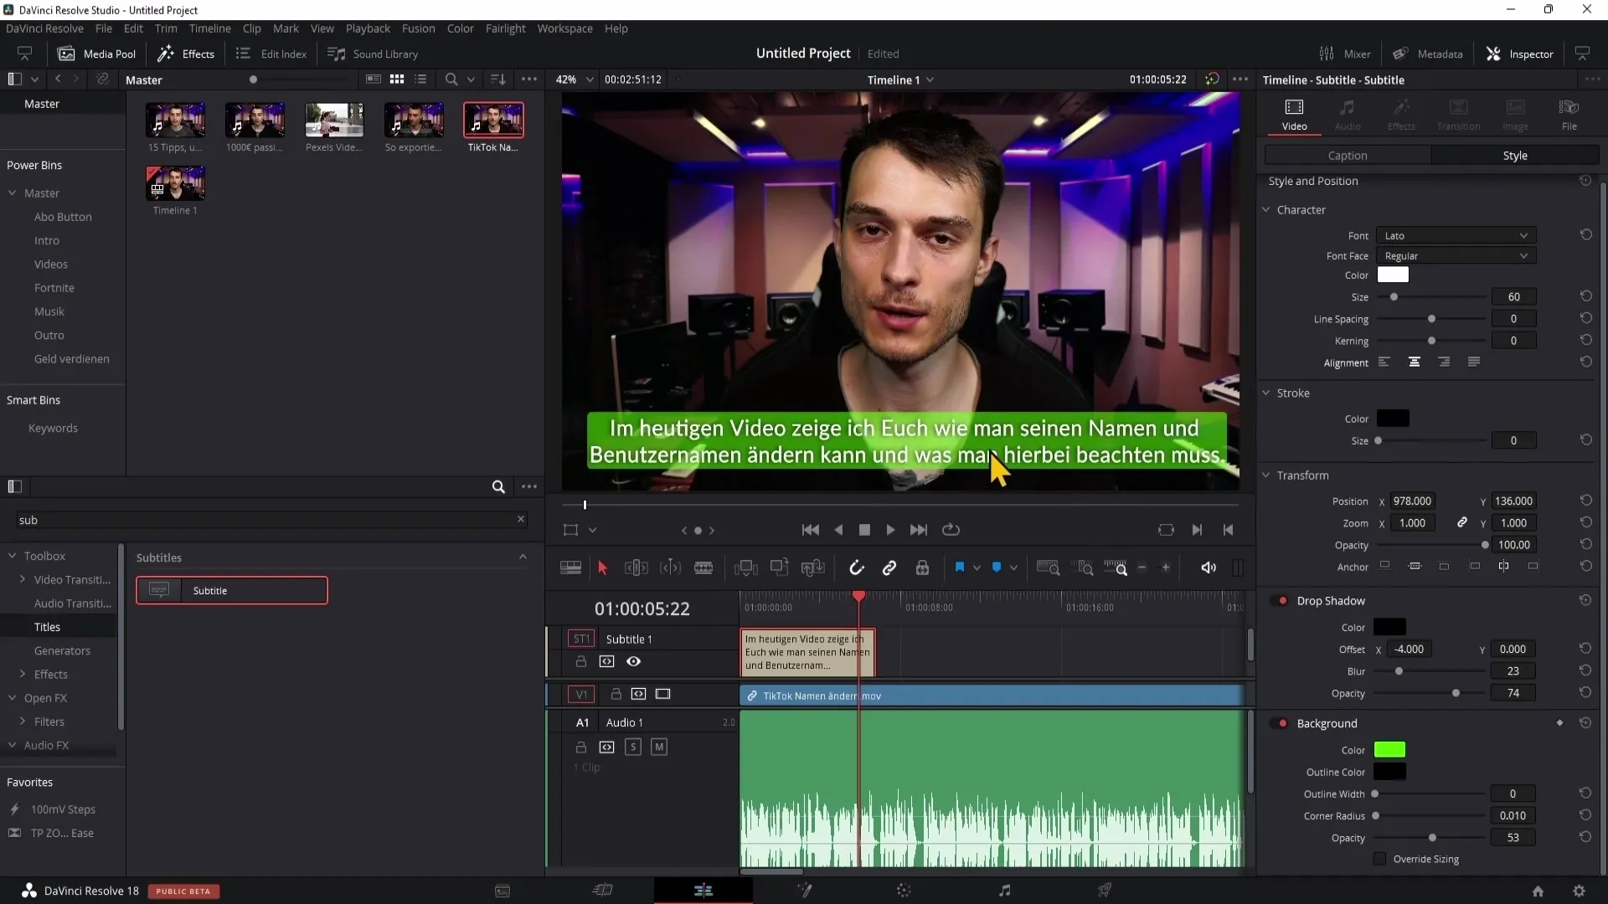Toggle subtitle track visibility eye icon
Screen dimensions: 1608x904
pyautogui.click(x=633, y=660)
